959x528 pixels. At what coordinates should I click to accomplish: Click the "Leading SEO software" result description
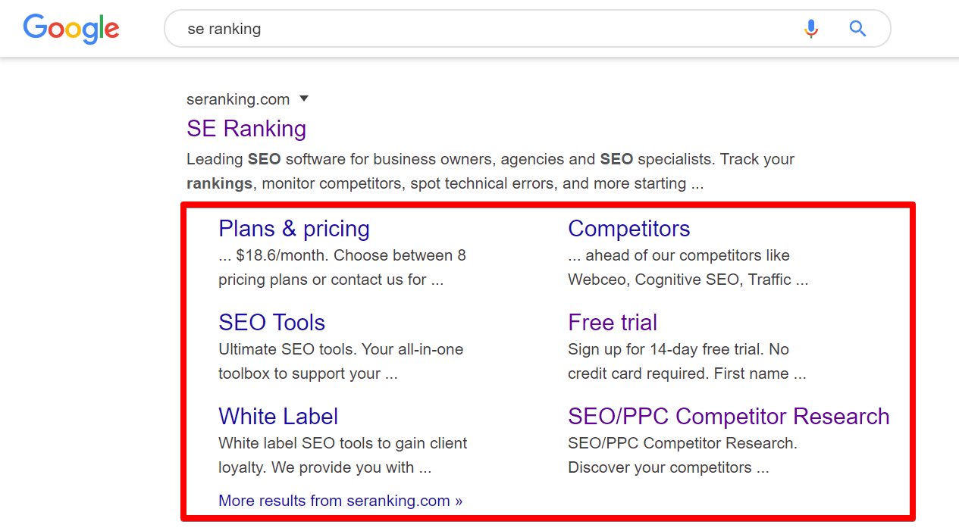coord(490,171)
